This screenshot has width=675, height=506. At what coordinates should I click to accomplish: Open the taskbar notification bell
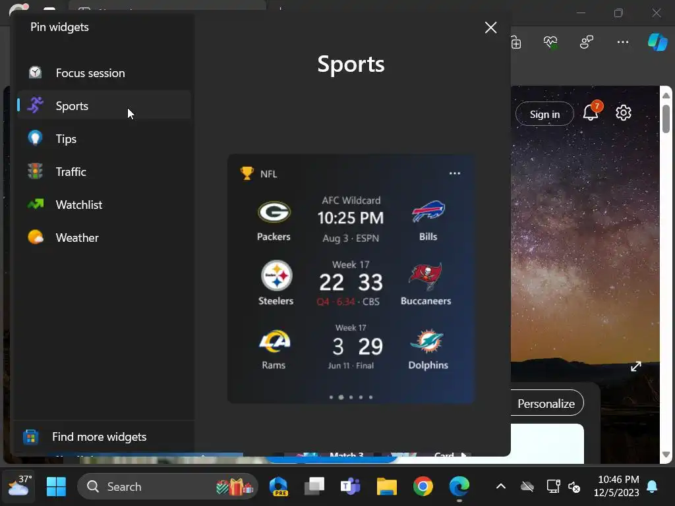(x=652, y=487)
